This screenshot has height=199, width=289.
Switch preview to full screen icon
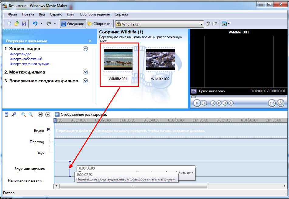point(194,91)
